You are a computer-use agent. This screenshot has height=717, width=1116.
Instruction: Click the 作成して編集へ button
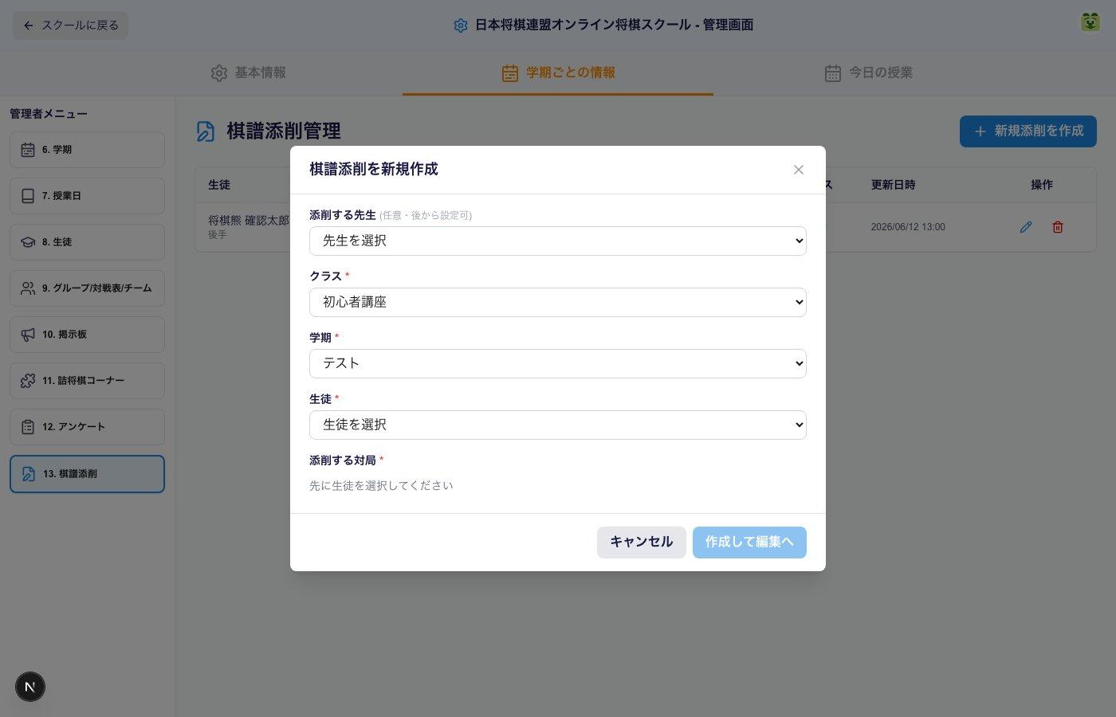[749, 543]
